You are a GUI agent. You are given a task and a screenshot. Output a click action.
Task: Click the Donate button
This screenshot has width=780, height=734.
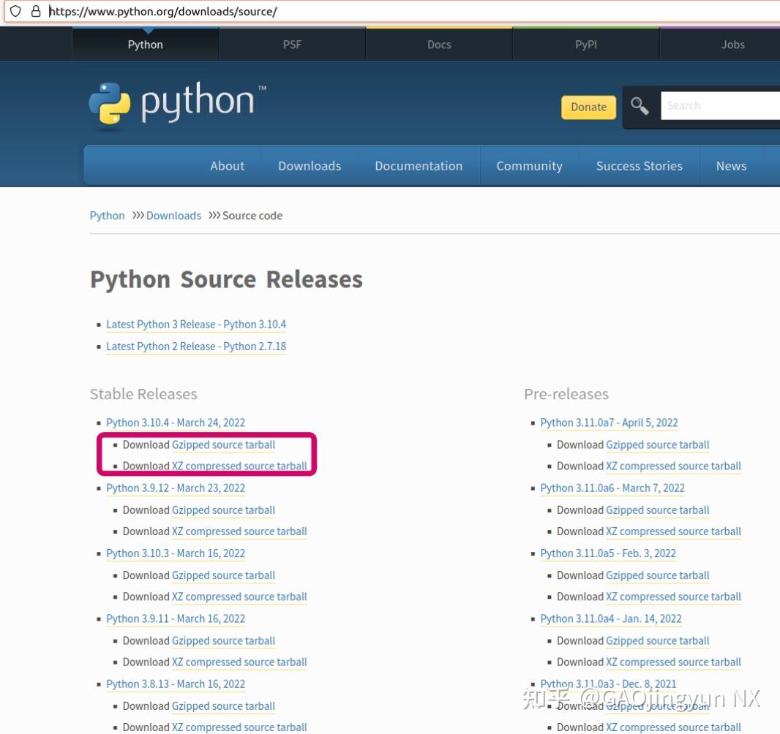(x=588, y=107)
